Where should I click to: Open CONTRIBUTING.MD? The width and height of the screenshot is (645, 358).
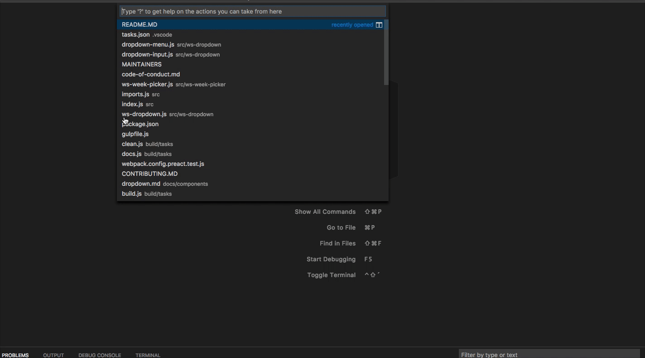(x=250, y=174)
